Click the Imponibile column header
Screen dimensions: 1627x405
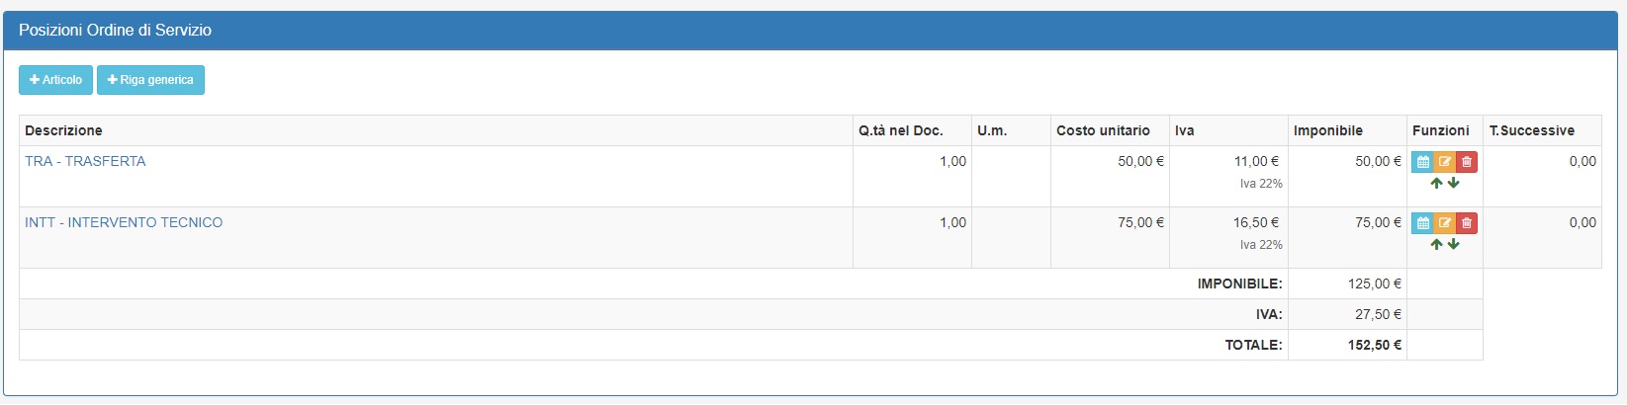pos(1328,130)
